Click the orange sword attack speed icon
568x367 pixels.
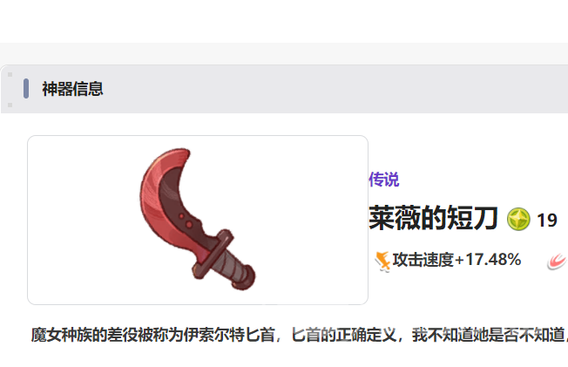(x=382, y=262)
